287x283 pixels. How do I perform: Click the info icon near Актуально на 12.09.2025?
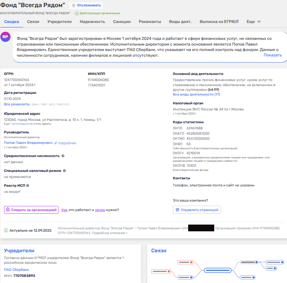coord(6,230)
